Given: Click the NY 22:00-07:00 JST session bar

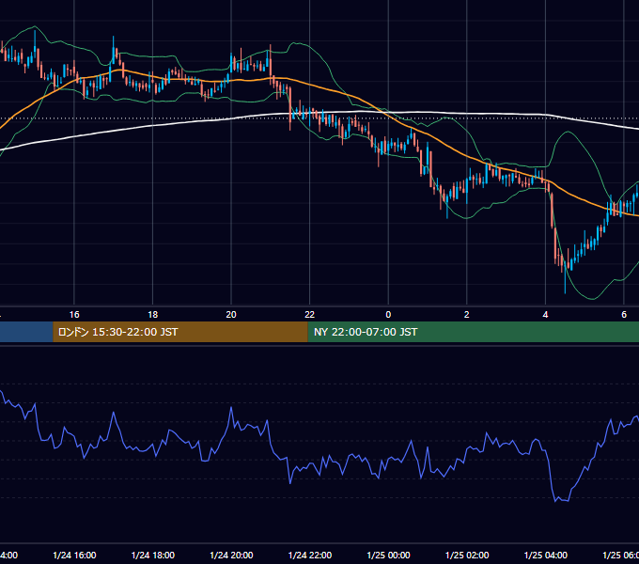Looking at the screenshot, I should pos(473,332).
